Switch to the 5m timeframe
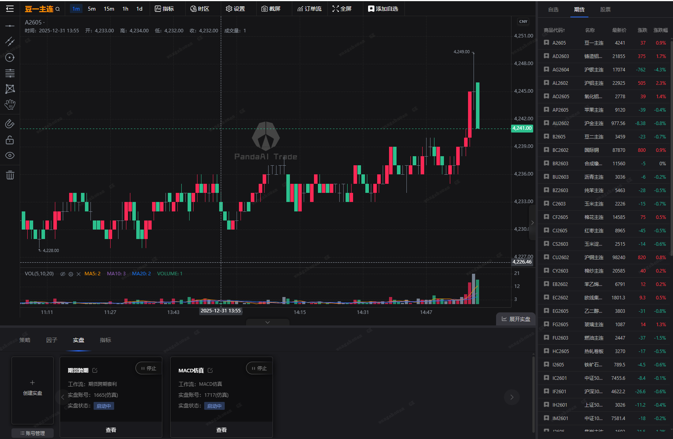Viewport: 673px width, 439px height. pos(92,9)
